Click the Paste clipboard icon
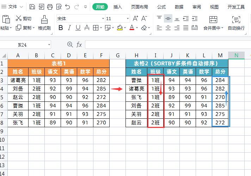 coord(6,19)
